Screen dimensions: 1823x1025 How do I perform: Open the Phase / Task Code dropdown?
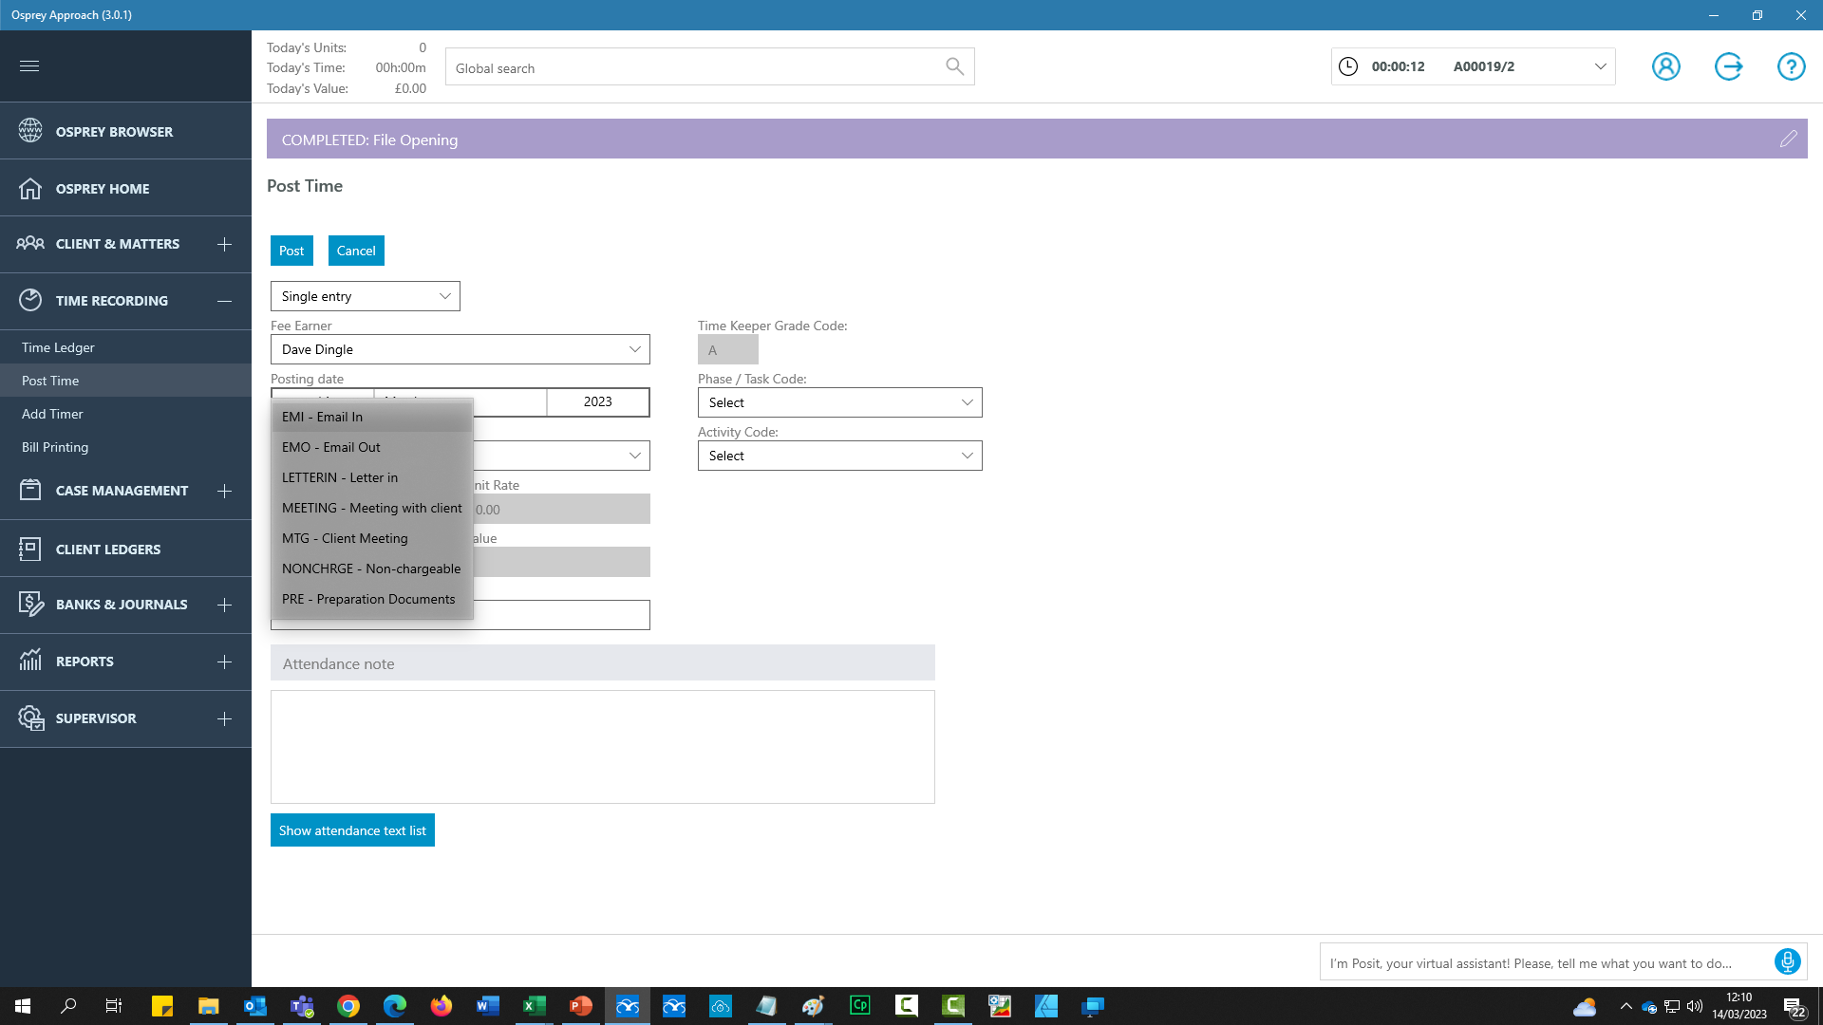pyautogui.click(x=967, y=402)
